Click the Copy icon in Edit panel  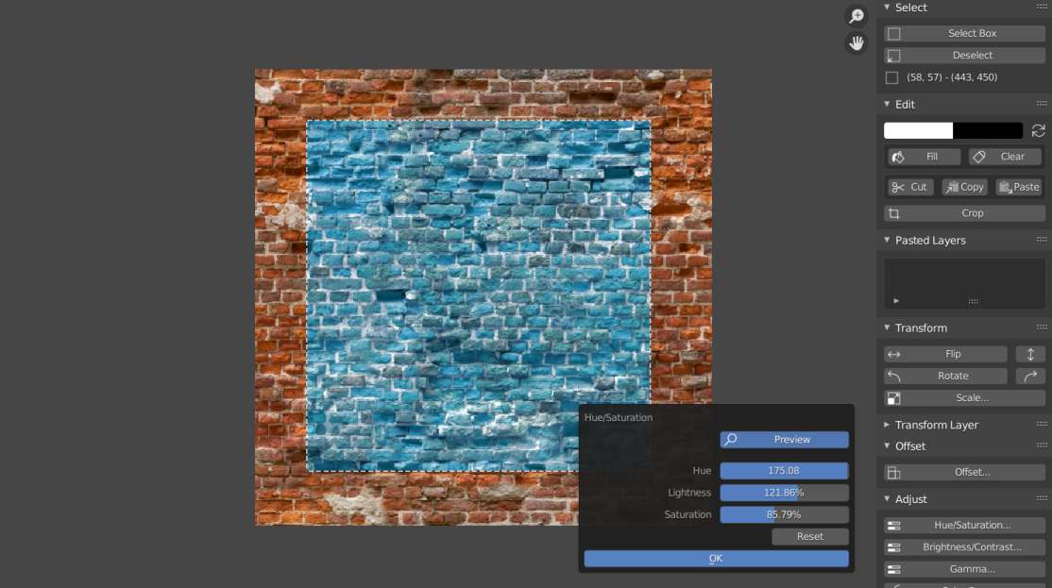coord(950,186)
